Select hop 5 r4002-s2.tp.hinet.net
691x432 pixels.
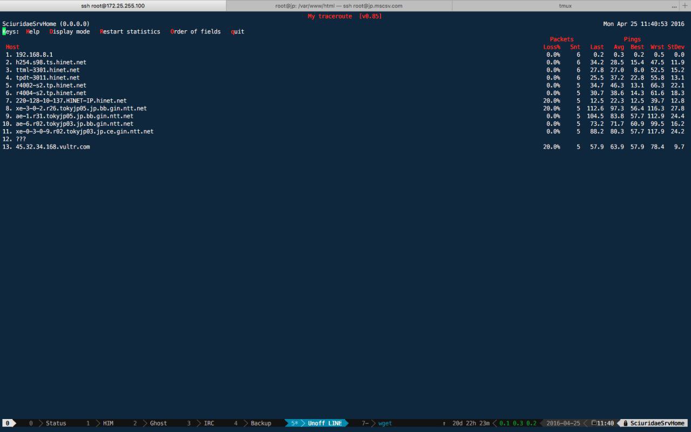pos(51,85)
